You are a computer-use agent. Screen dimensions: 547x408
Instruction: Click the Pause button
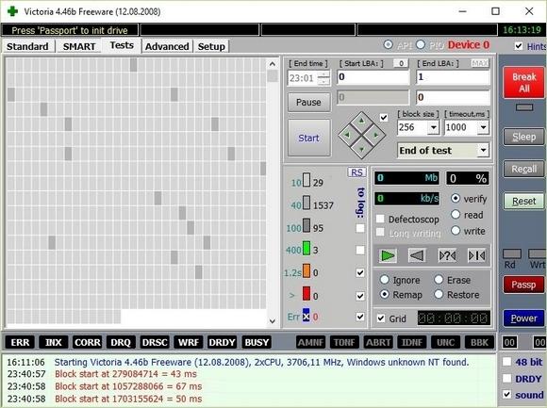(308, 102)
